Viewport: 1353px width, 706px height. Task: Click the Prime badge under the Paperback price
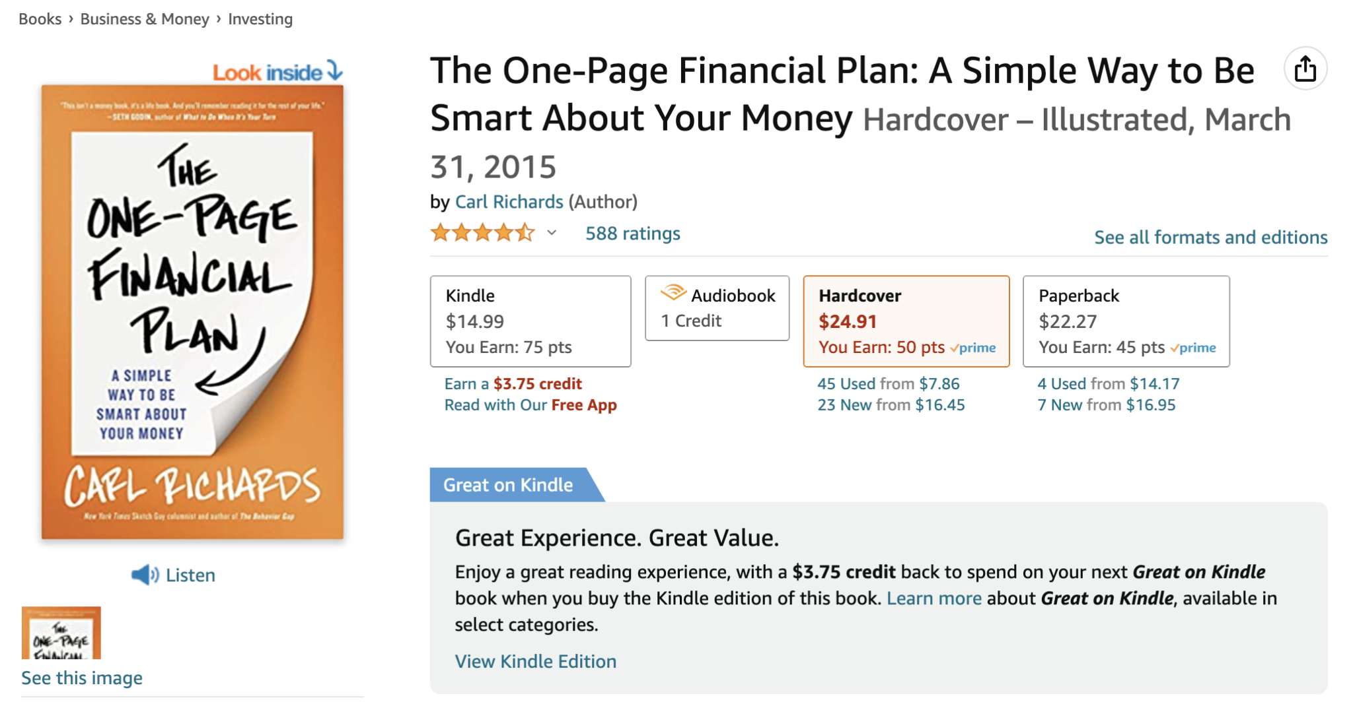pyautogui.click(x=1194, y=348)
